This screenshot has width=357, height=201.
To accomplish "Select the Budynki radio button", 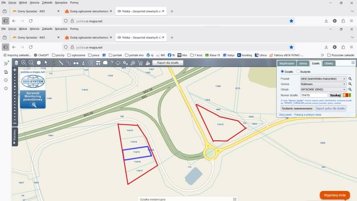I will coord(298,72).
